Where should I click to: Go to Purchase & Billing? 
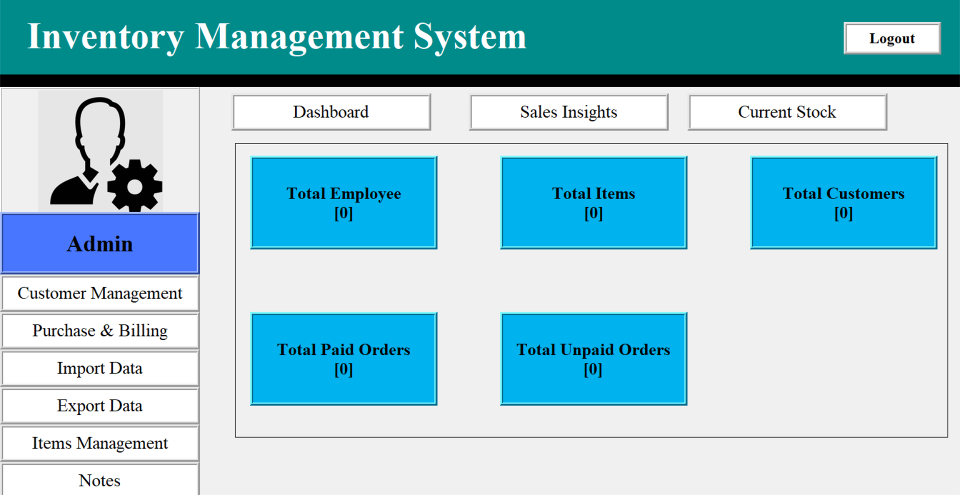click(x=100, y=330)
